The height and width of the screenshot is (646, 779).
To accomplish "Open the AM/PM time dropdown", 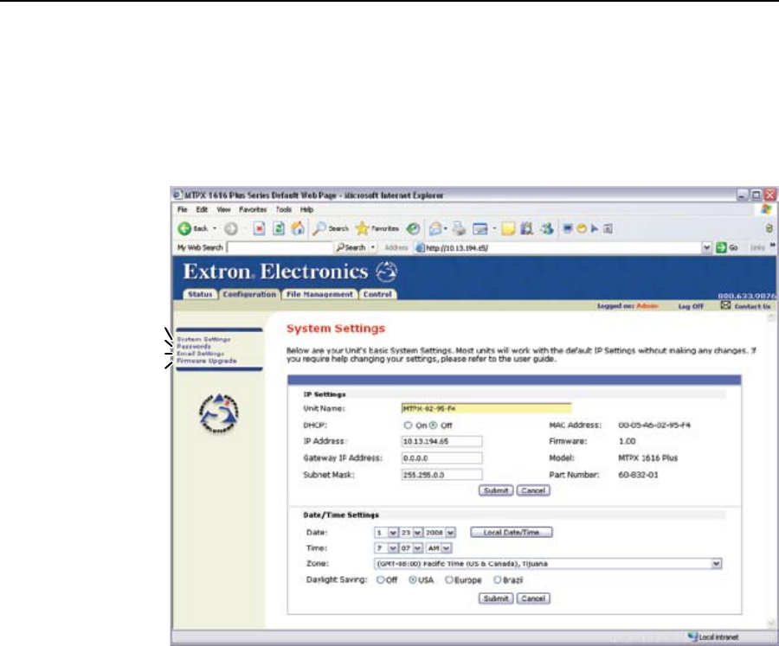I will [447, 547].
